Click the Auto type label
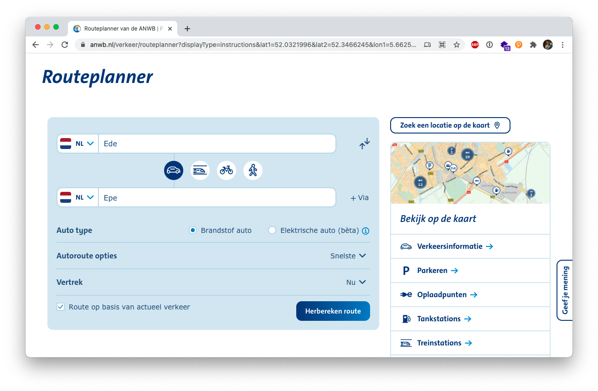 click(x=74, y=231)
